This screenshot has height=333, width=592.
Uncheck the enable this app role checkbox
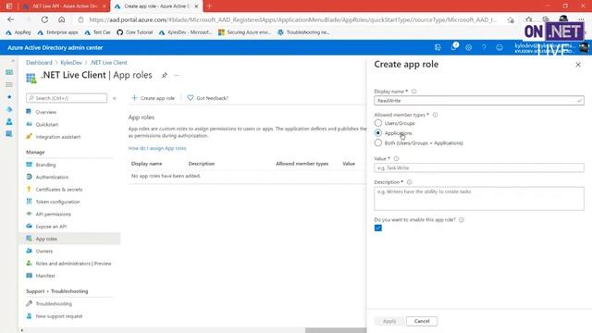pos(378,228)
